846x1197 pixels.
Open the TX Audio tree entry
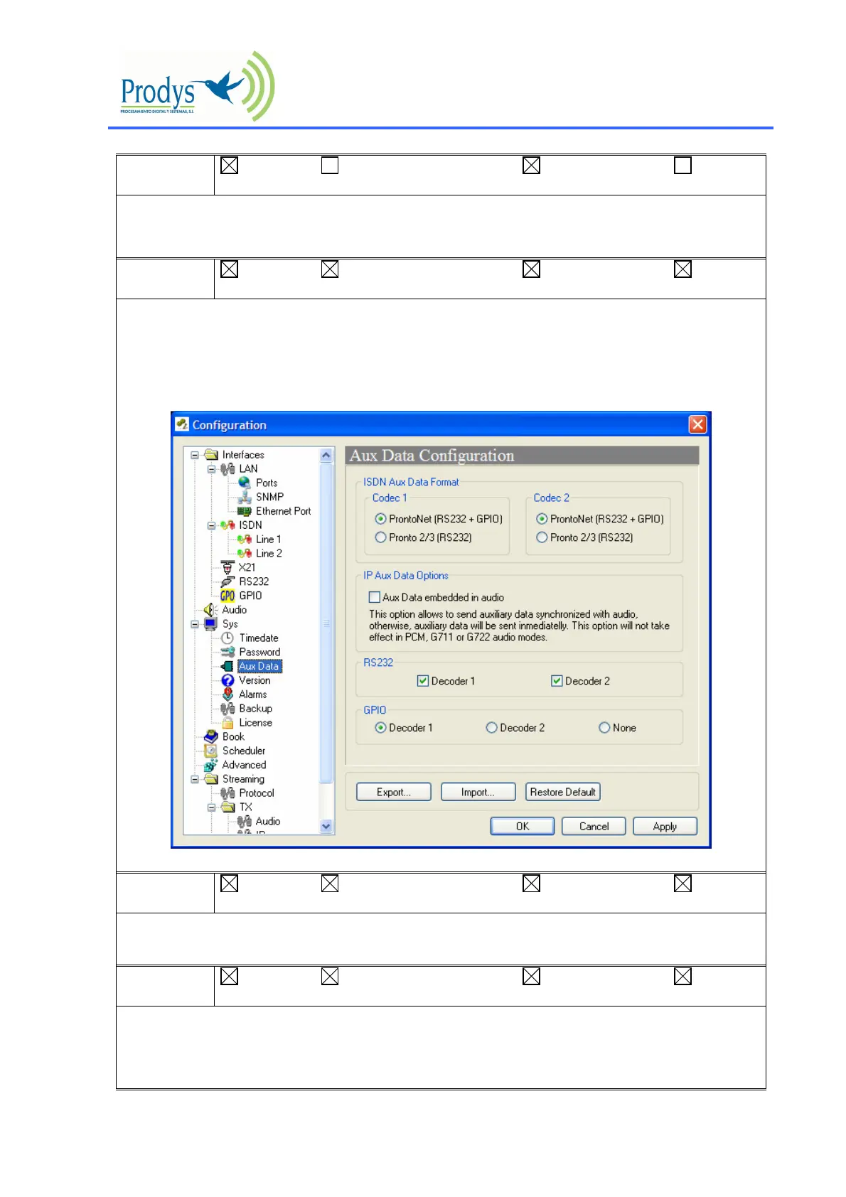point(267,821)
